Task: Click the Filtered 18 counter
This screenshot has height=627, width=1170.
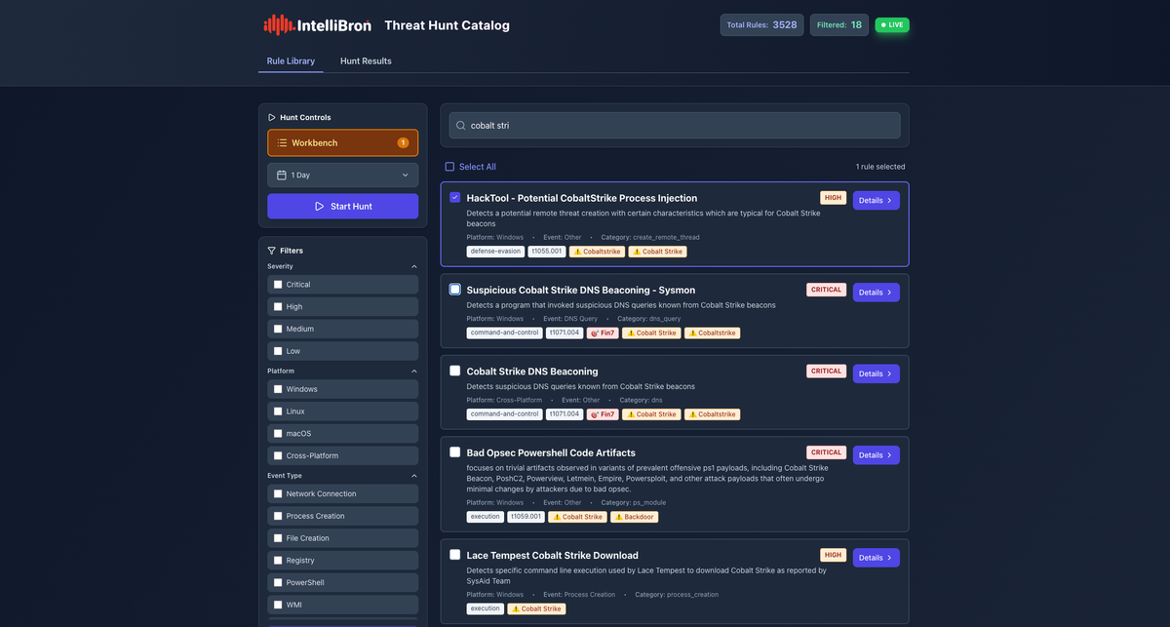Action: click(839, 25)
